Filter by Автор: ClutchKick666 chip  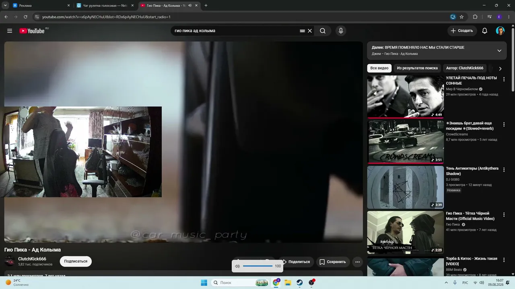tap(465, 68)
